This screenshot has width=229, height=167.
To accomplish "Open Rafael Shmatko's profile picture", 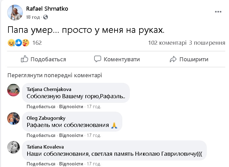I will click(13, 12).
